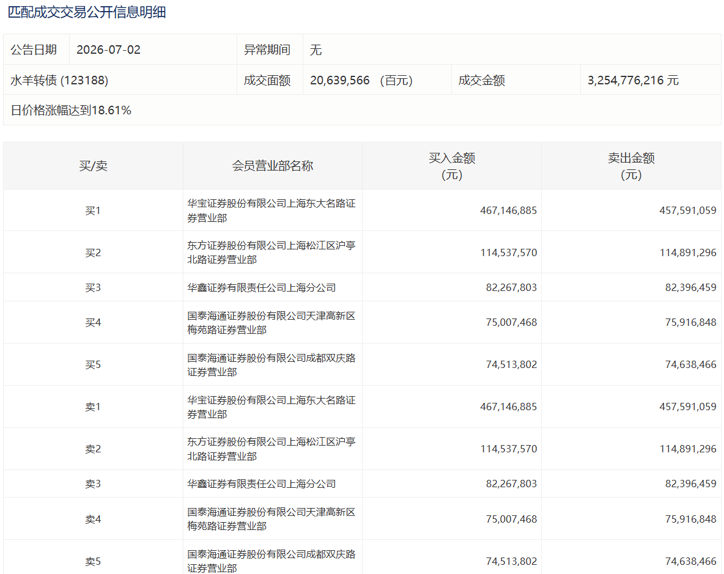The height and width of the screenshot is (574, 724).
Task: Click the title 匹配成交交易公开信息明细
Action: pyautogui.click(x=87, y=12)
